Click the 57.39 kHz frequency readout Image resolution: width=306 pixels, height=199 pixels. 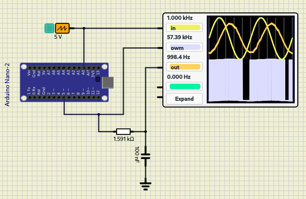[179, 38]
